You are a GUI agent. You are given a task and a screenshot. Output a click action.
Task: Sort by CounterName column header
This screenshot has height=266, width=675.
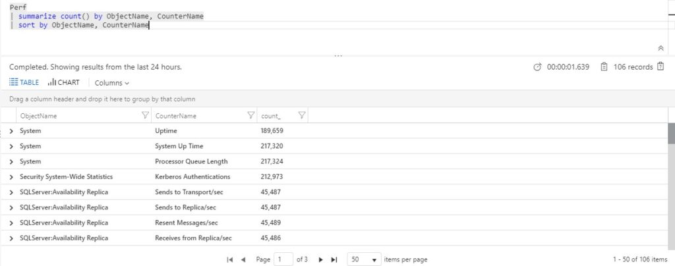click(175, 116)
